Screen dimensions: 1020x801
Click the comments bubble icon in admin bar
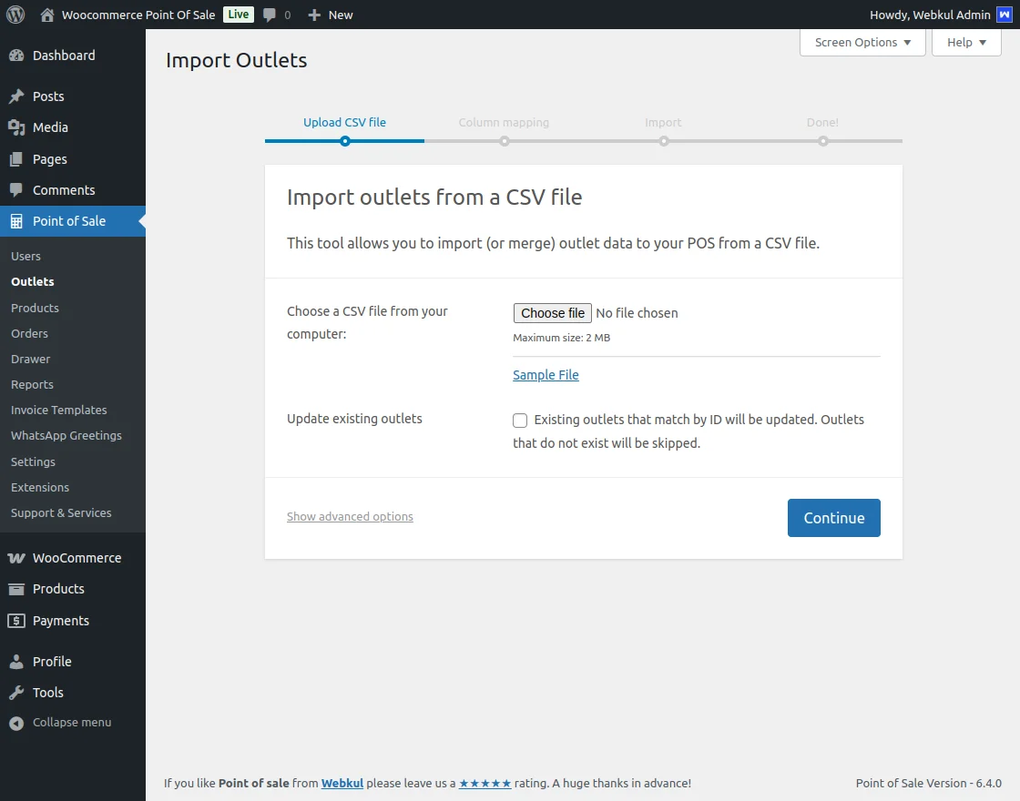tap(270, 15)
